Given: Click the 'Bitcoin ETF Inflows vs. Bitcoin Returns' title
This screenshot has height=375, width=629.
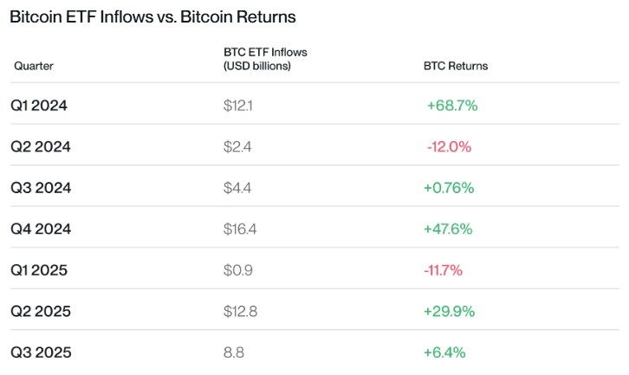Looking at the screenshot, I should tap(152, 16).
